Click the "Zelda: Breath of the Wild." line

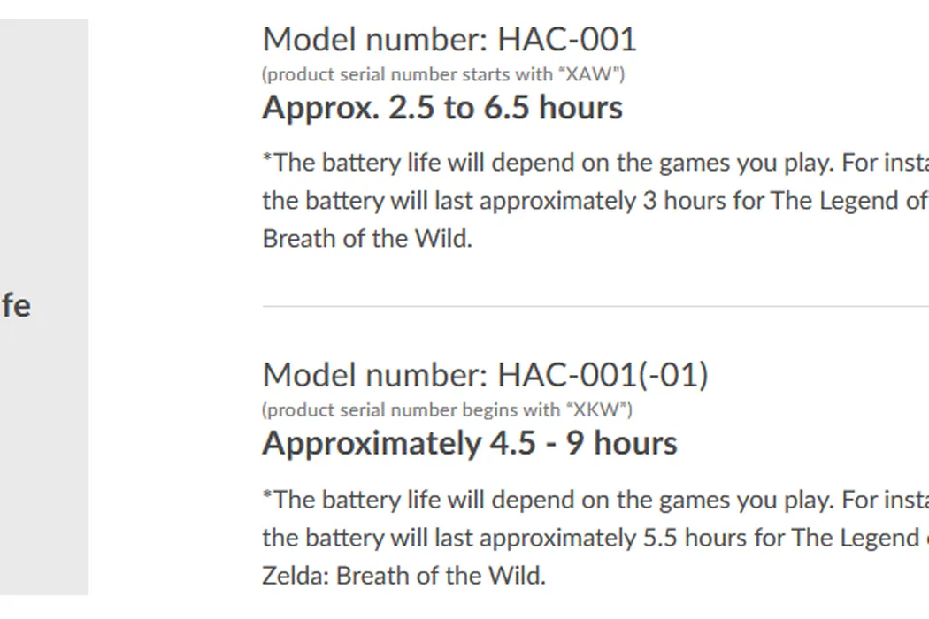[x=403, y=576]
